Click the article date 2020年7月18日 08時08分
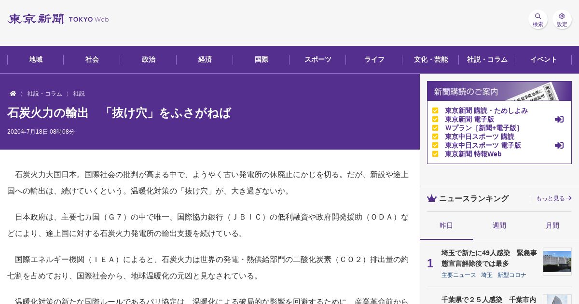 [x=41, y=132]
